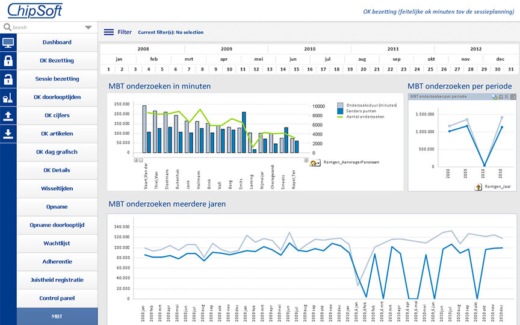Click the Filter label button
The image size is (520, 325).
click(125, 32)
